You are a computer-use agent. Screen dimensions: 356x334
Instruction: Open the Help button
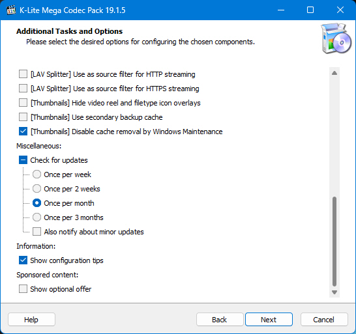[31, 320]
